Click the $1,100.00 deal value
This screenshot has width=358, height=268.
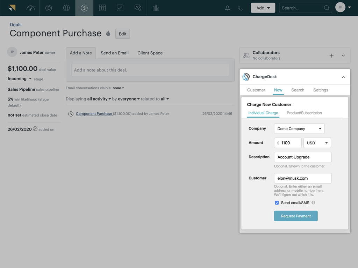[22, 69]
